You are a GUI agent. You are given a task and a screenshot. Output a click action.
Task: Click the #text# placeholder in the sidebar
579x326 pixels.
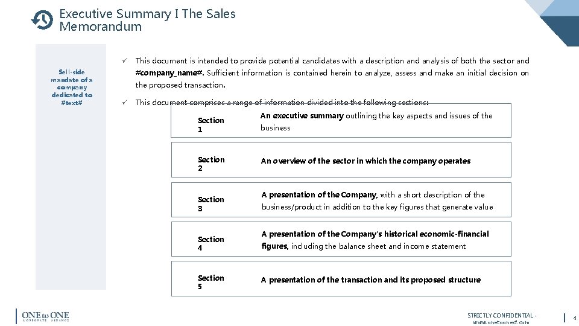[x=72, y=103]
